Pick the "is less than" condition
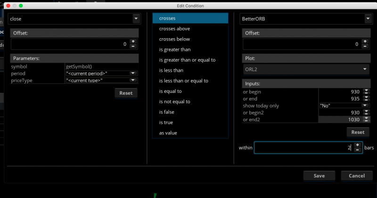This screenshot has height=198, width=377. pos(171,70)
